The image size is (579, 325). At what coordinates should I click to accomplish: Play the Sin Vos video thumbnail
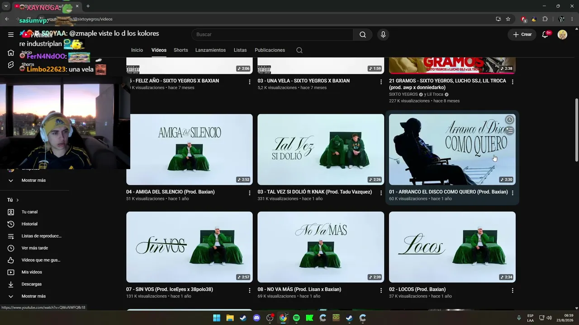190,247
